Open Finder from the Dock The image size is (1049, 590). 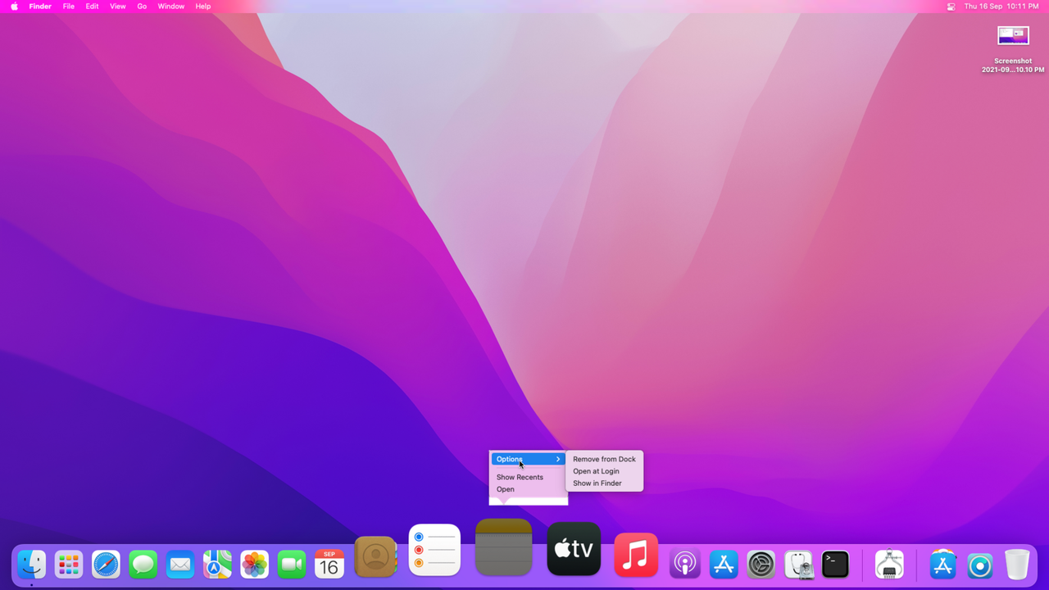[31, 564]
